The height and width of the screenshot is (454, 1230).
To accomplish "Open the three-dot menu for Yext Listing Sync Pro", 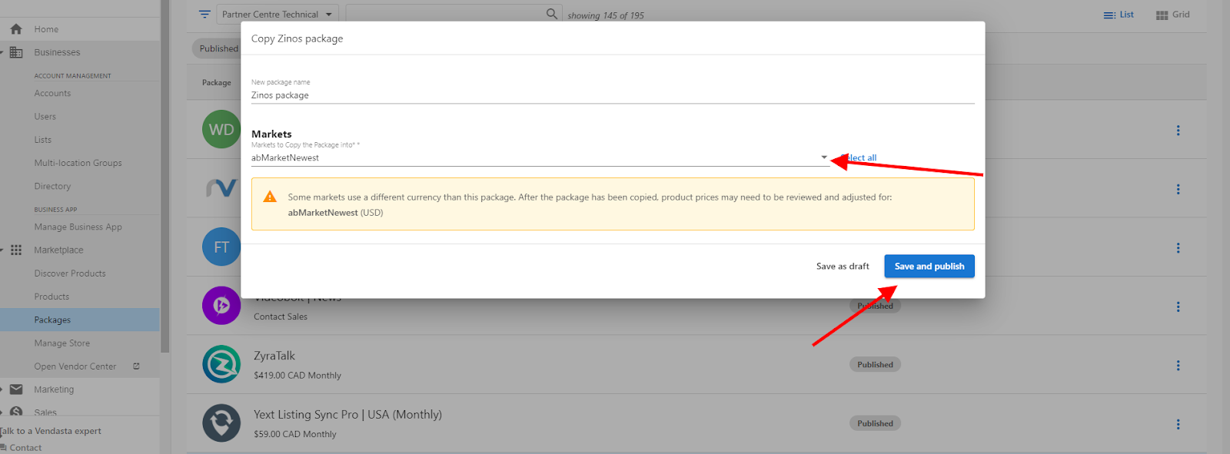I will pyautogui.click(x=1178, y=424).
